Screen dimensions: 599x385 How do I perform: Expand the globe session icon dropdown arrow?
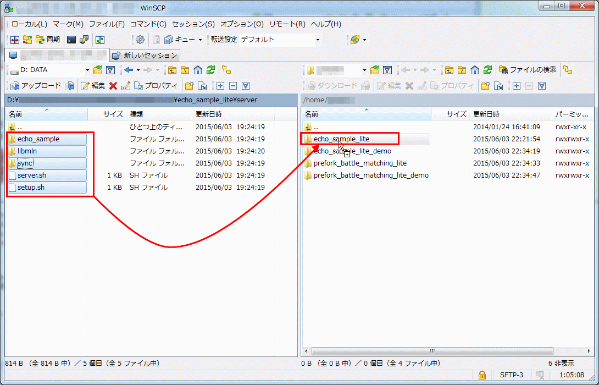coord(364,40)
